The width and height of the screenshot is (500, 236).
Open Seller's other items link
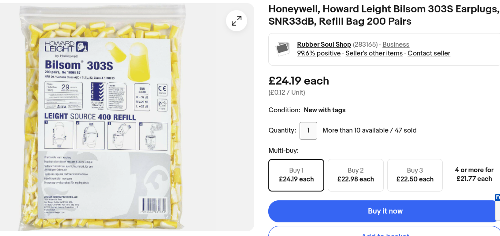pyautogui.click(x=374, y=53)
